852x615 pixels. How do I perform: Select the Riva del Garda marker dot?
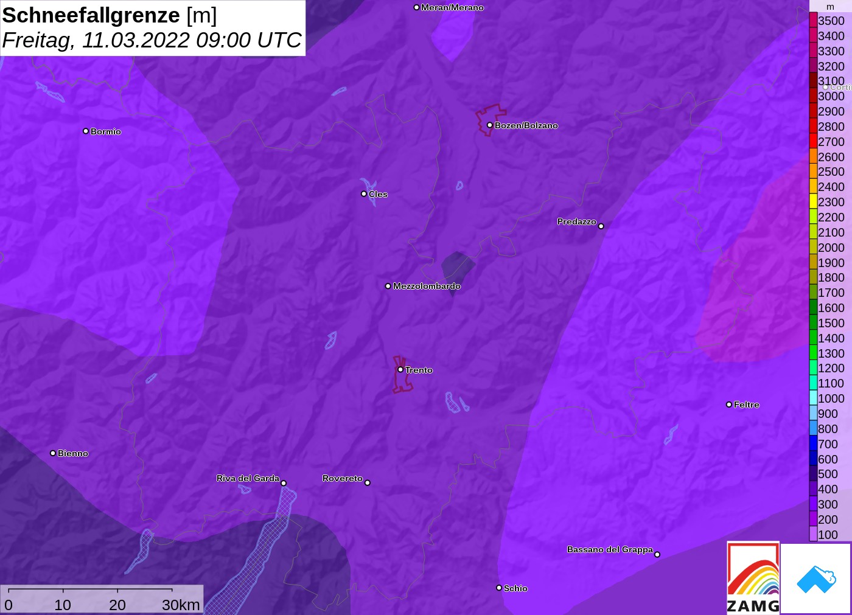click(x=284, y=483)
